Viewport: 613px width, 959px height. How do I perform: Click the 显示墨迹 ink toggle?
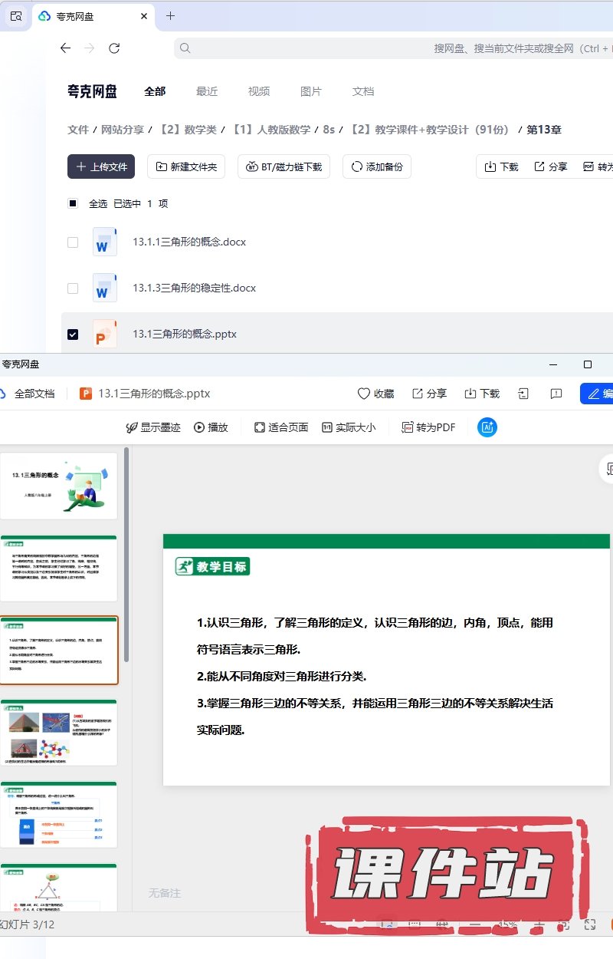pos(153,427)
